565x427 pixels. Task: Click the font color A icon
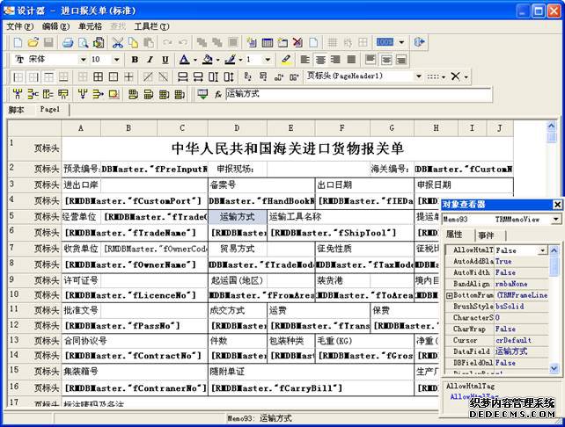coord(184,60)
